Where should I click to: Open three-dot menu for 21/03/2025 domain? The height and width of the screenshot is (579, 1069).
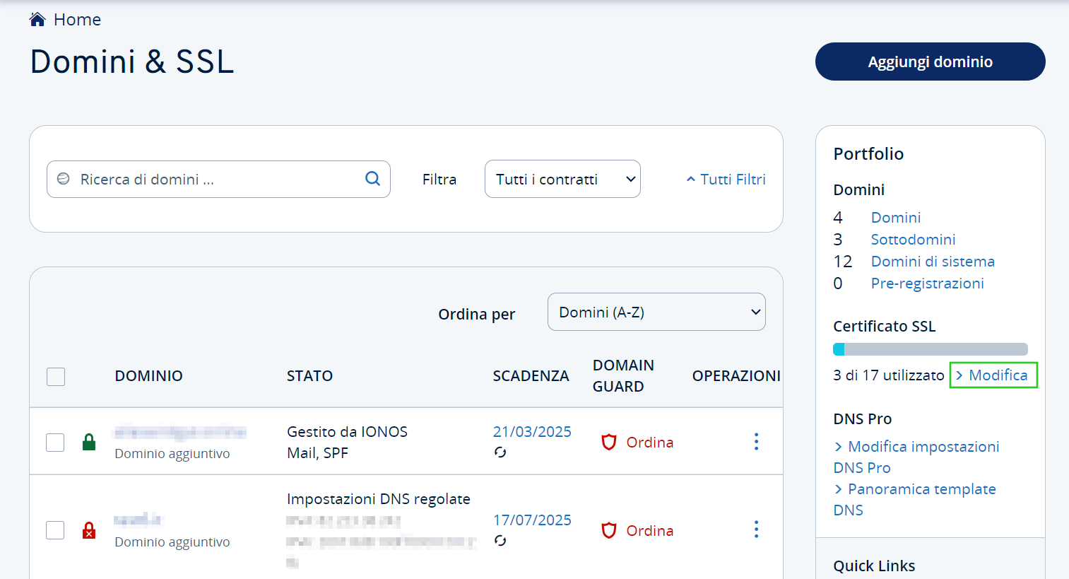756,442
